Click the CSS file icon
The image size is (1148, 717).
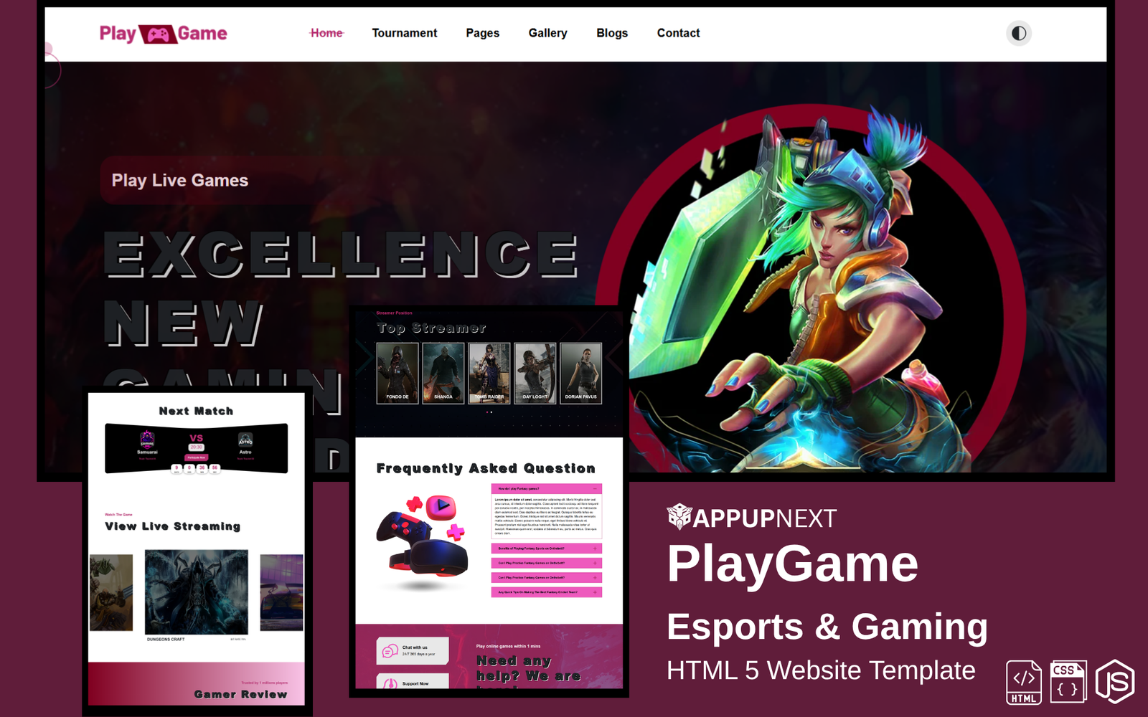1068,682
